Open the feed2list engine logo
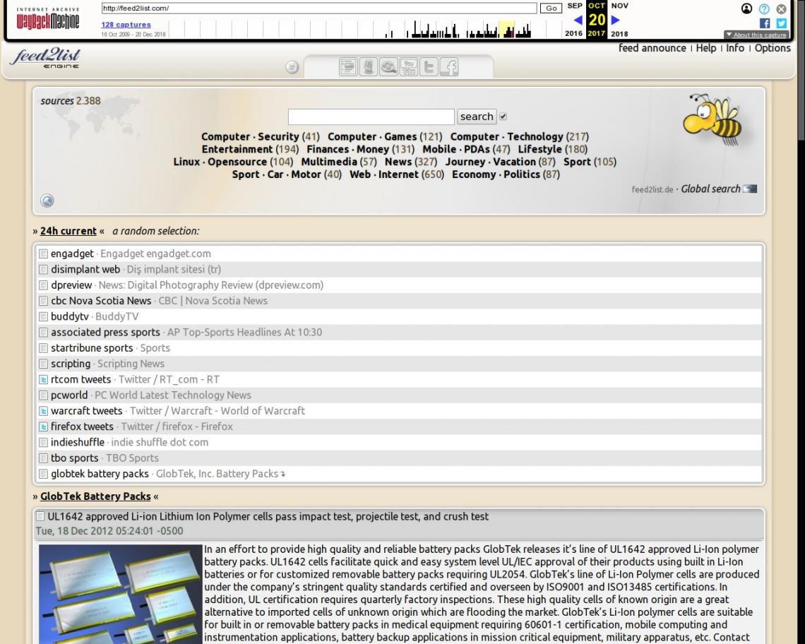The width and height of the screenshot is (805, 644). (x=45, y=57)
